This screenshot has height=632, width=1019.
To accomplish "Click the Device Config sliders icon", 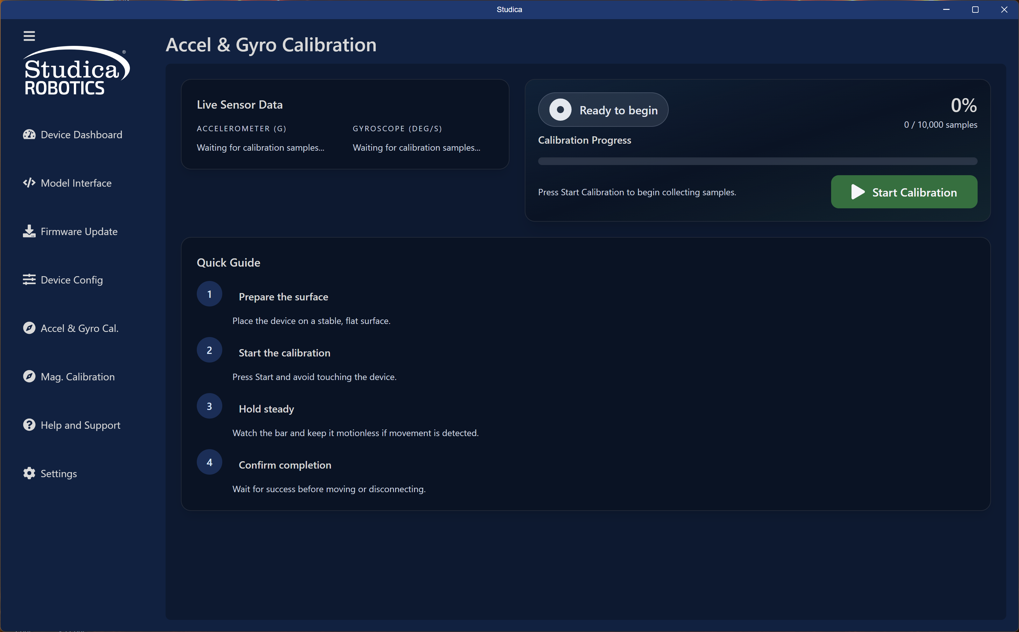I will point(29,279).
